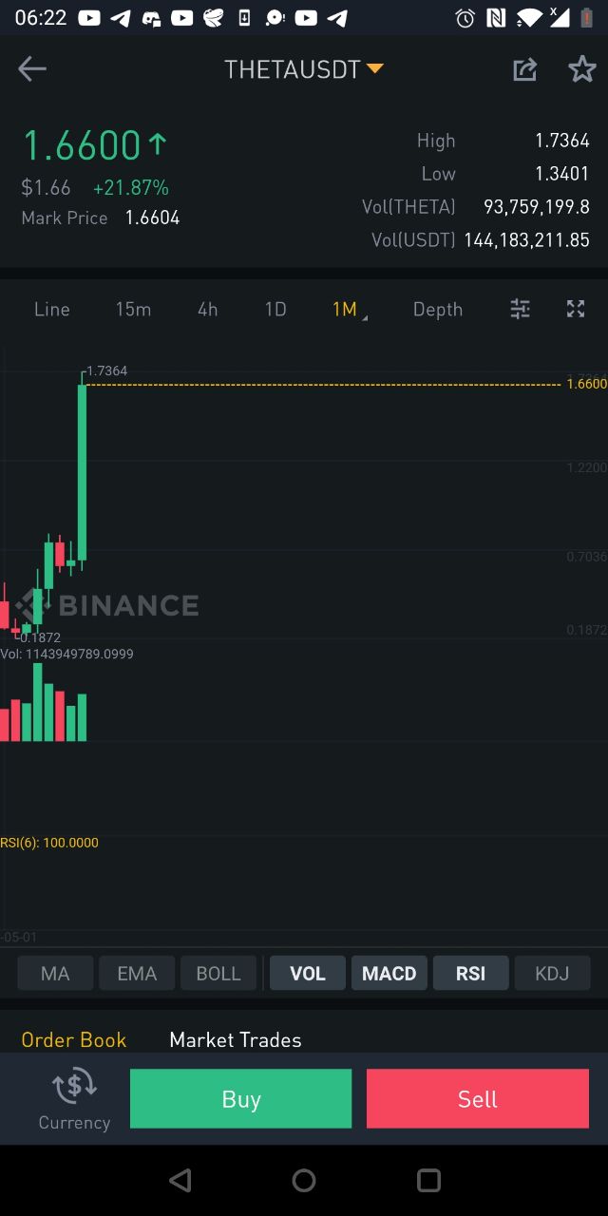Tap the Currency exchange icon
The image size is (608, 1216).
[x=74, y=1086]
